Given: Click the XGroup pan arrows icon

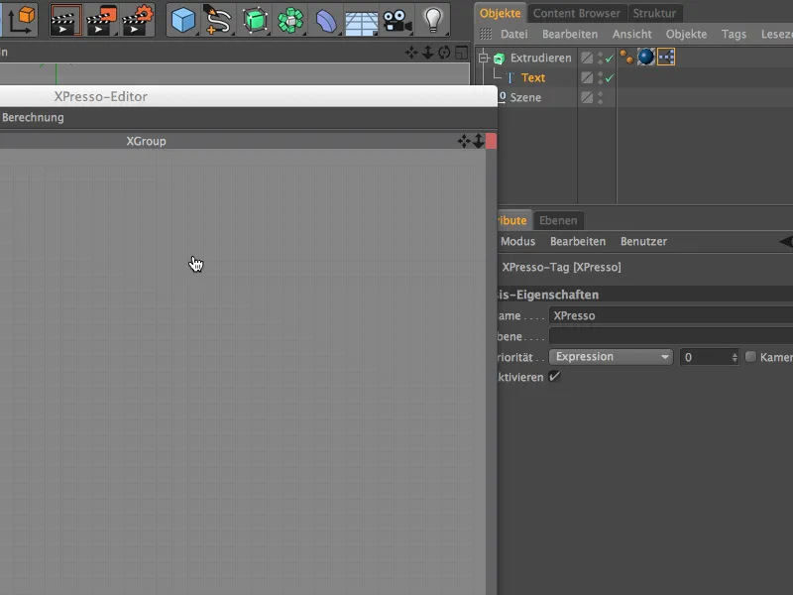Looking at the screenshot, I should click(464, 141).
